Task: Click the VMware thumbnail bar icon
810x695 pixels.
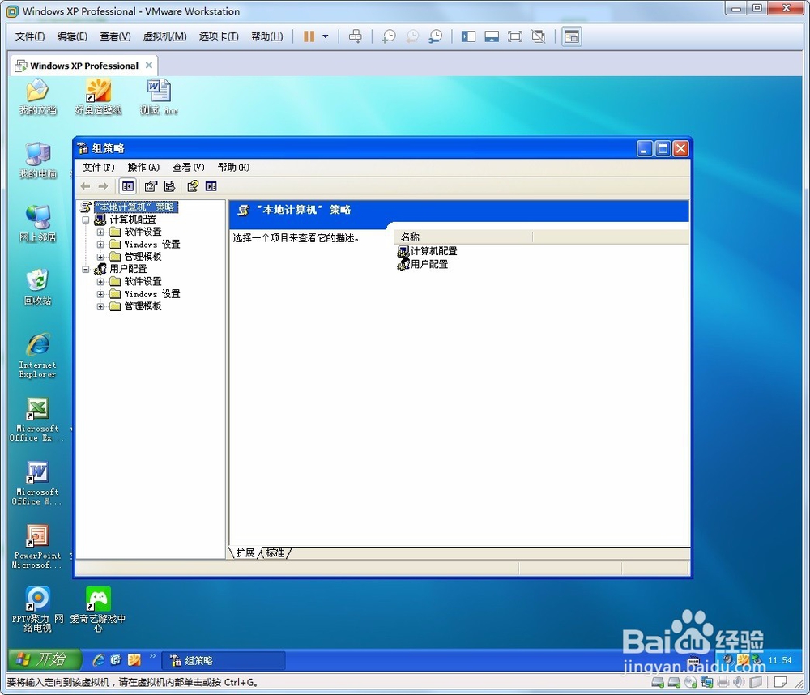Action: coord(492,36)
